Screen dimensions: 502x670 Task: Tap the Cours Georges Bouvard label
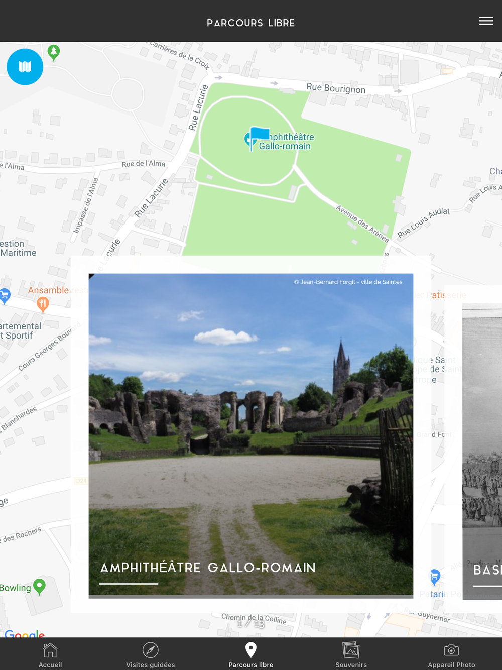(x=49, y=347)
